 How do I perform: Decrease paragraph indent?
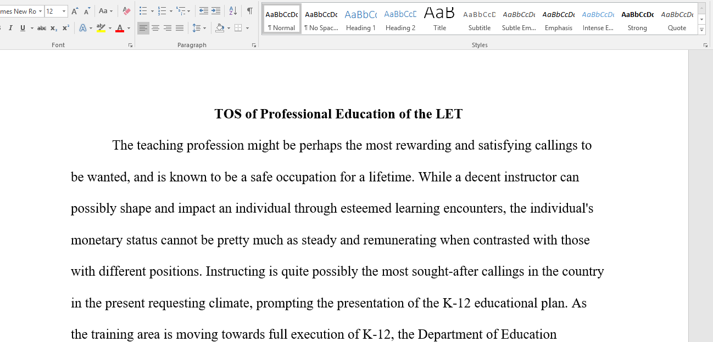coord(203,11)
